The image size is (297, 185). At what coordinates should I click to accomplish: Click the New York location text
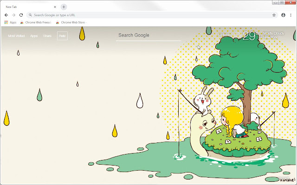[x=270, y=37]
